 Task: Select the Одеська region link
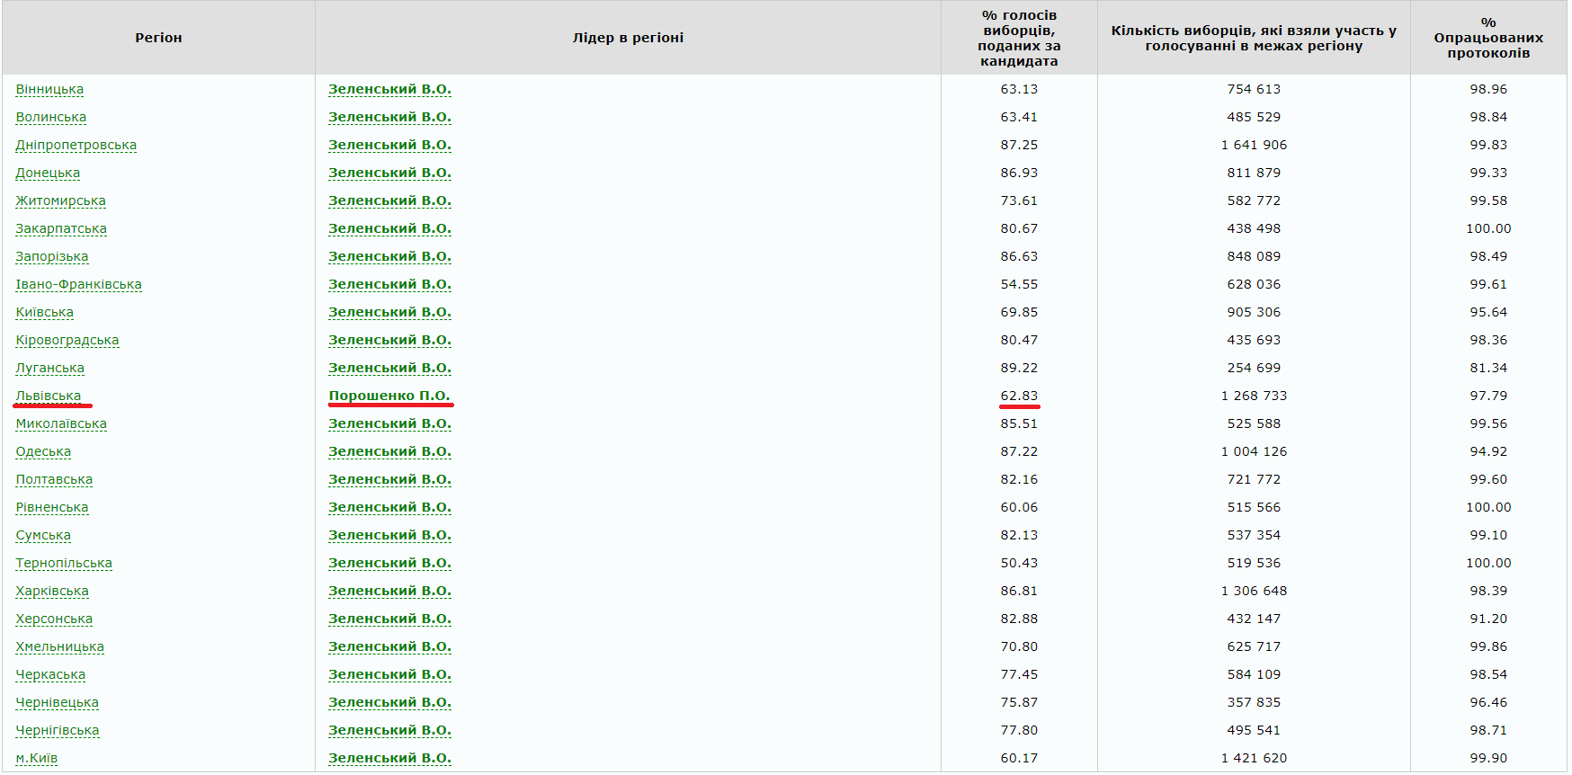(x=43, y=451)
